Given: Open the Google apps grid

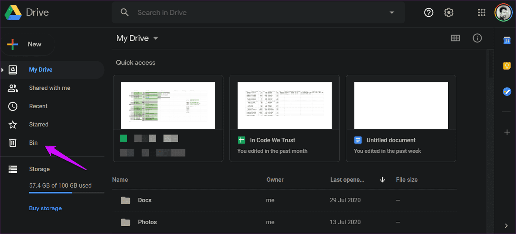Looking at the screenshot, I should click(x=482, y=13).
